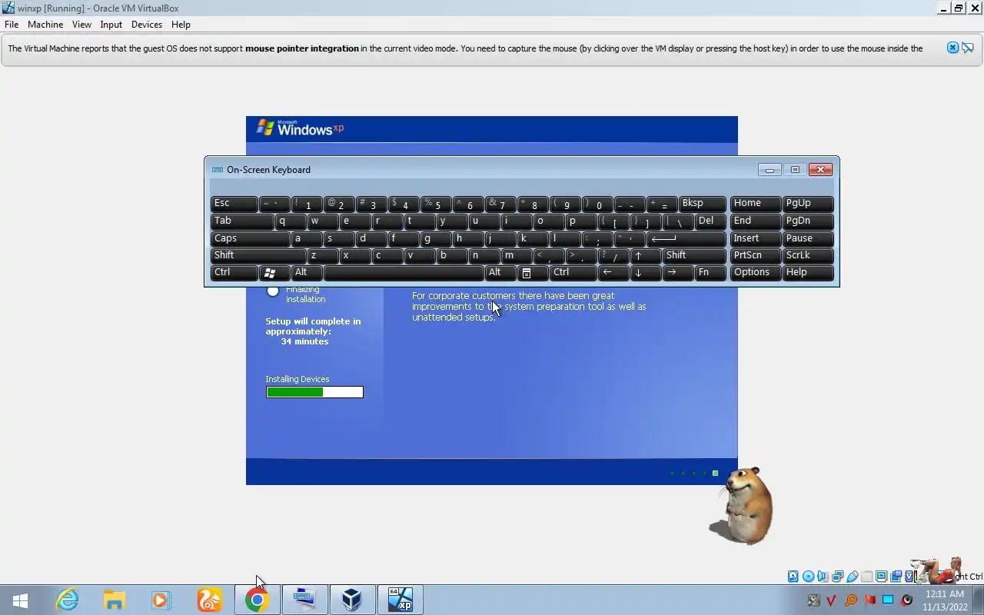Screen dimensions: 984x615
Task: Toggle the left Ctrl key
Action: pos(234,272)
